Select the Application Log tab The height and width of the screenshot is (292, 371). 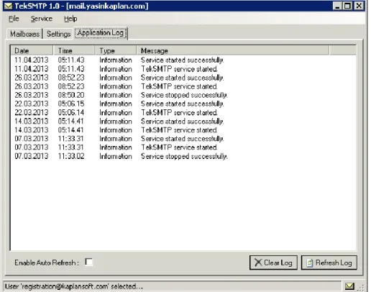coord(101,33)
